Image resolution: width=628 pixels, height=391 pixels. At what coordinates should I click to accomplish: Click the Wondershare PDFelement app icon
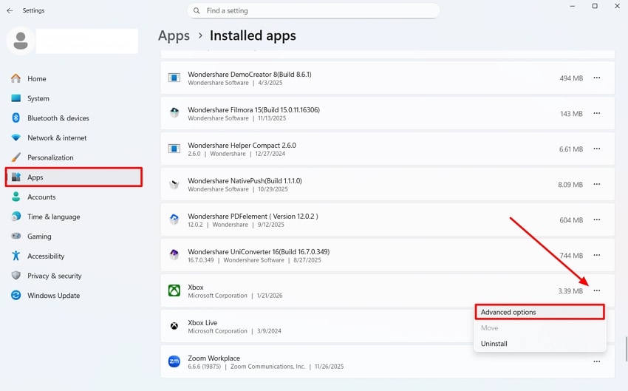pos(174,220)
